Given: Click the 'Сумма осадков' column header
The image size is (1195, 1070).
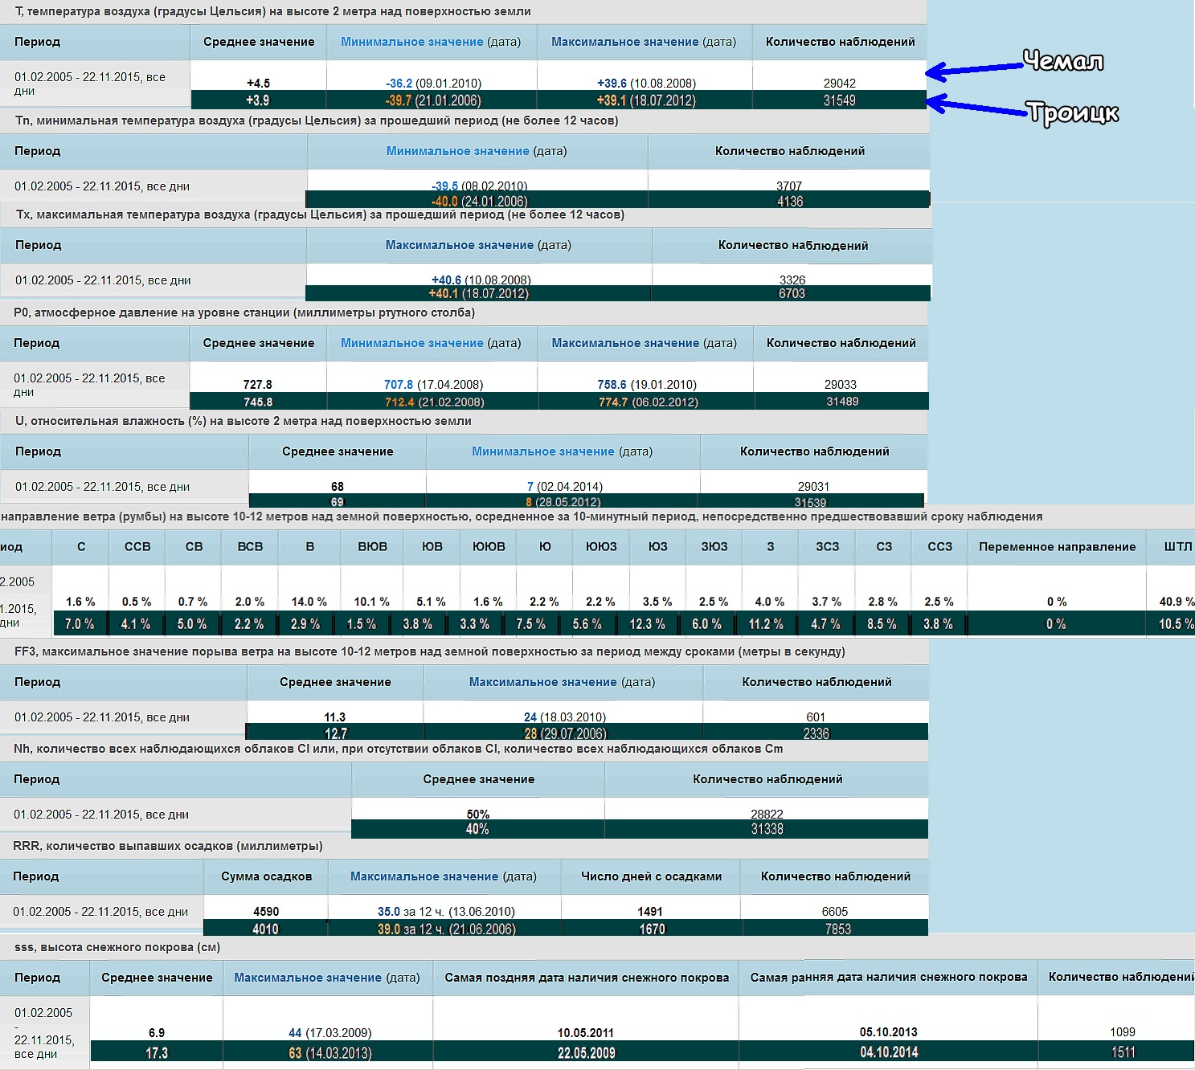Looking at the screenshot, I should [266, 876].
